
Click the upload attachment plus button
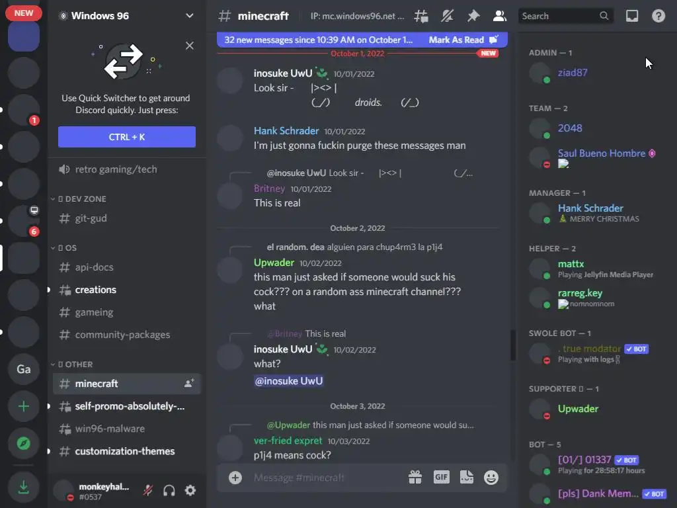(235, 478)
